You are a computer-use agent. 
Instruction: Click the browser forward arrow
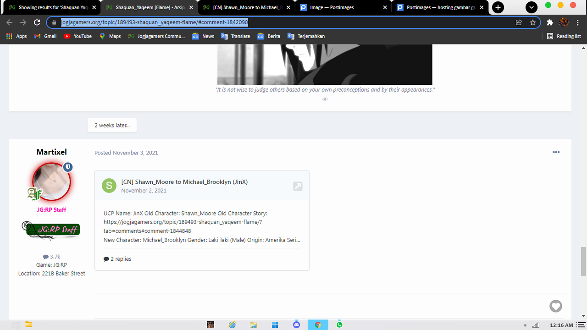pos(23,22)
